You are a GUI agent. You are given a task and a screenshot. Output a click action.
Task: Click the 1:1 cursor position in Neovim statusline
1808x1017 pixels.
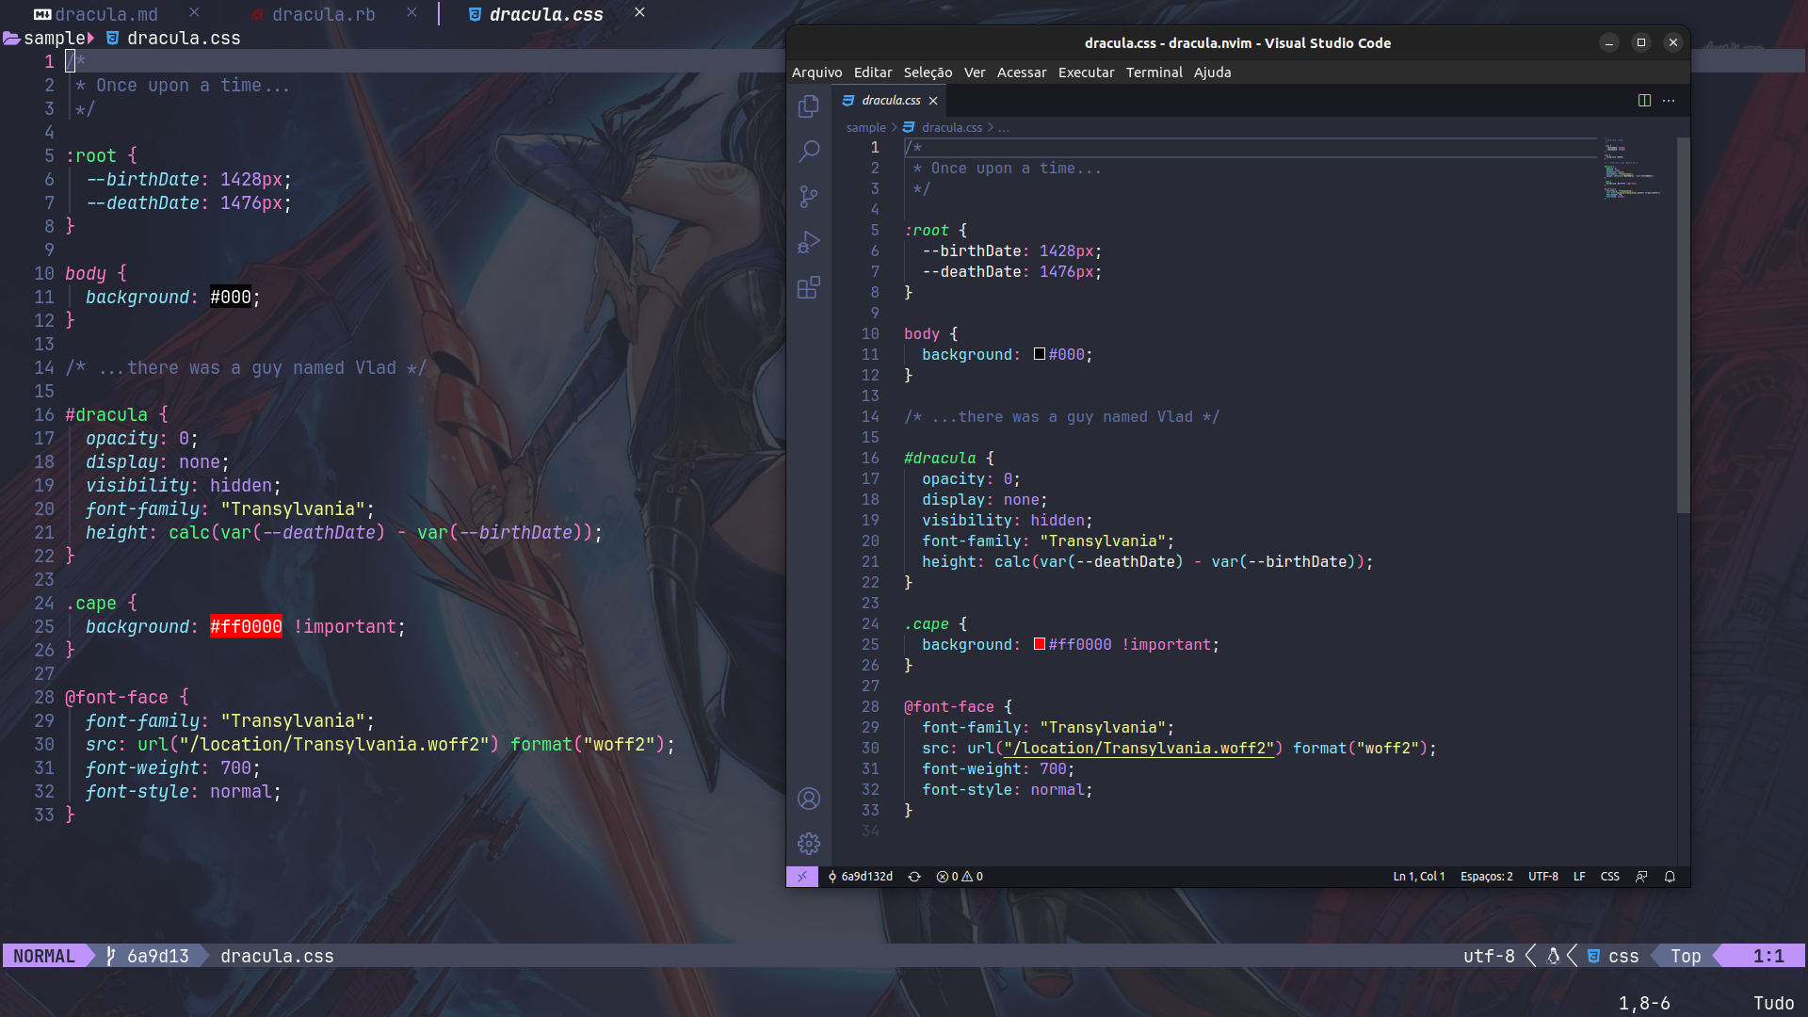[1768, 956]
